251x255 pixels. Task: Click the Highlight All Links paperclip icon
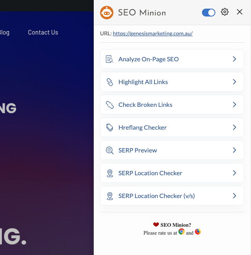pyautogui.click(x=109, y=82)
